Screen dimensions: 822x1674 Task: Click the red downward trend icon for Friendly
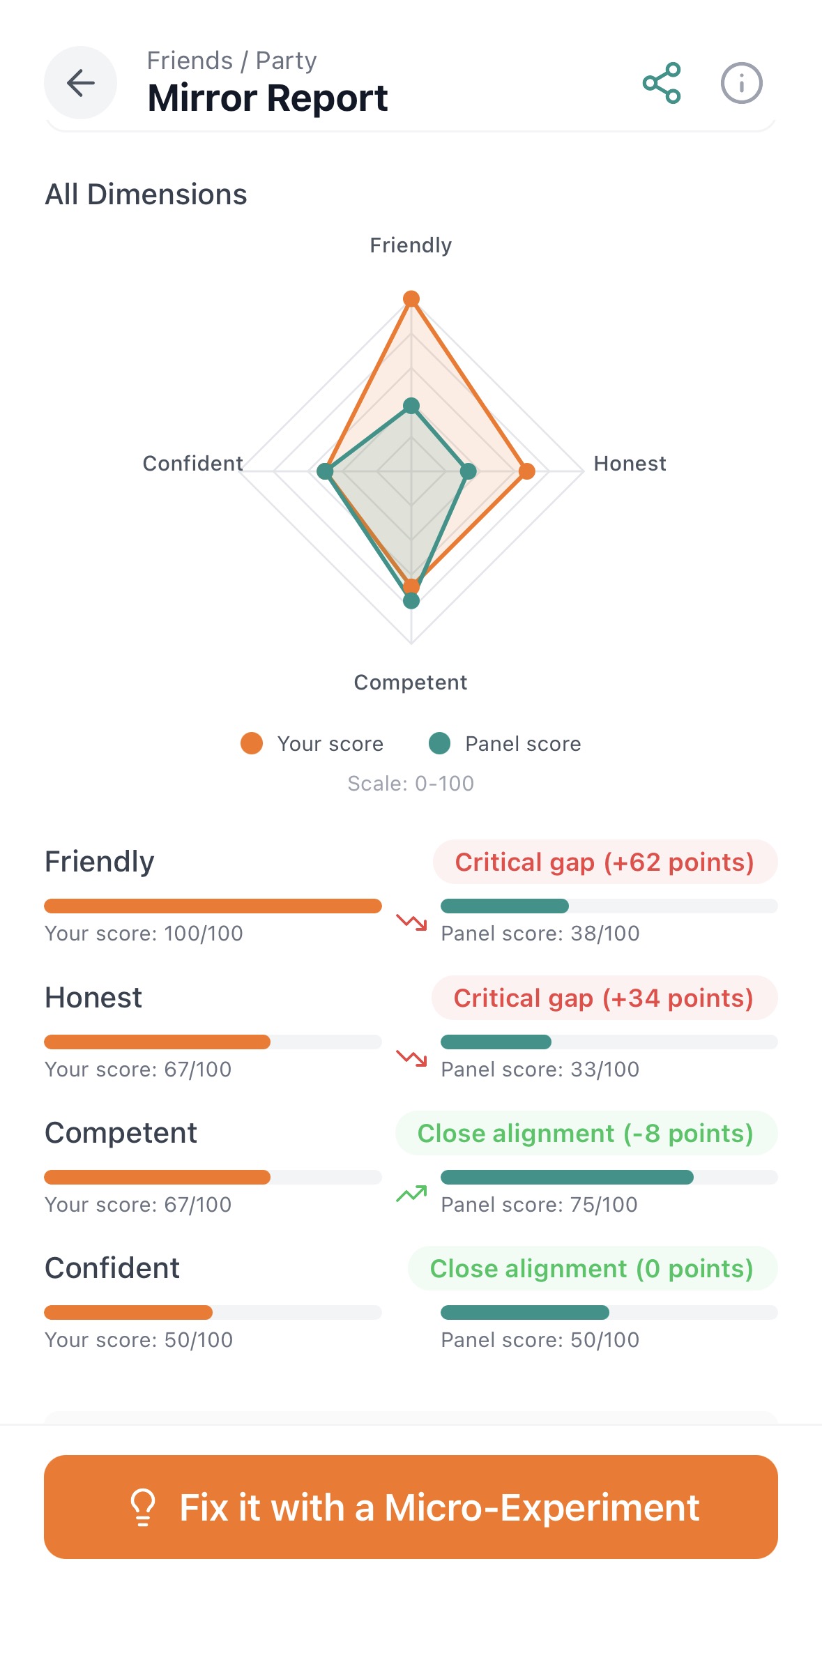pos(411,922)
